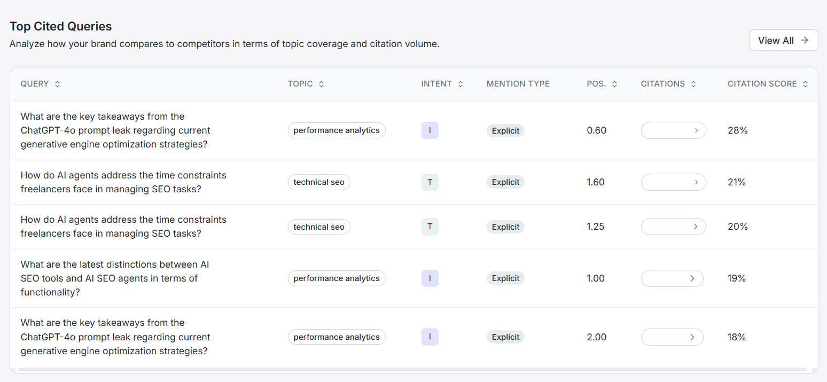Sort table by TOPIC column icon

coord(321,84)
